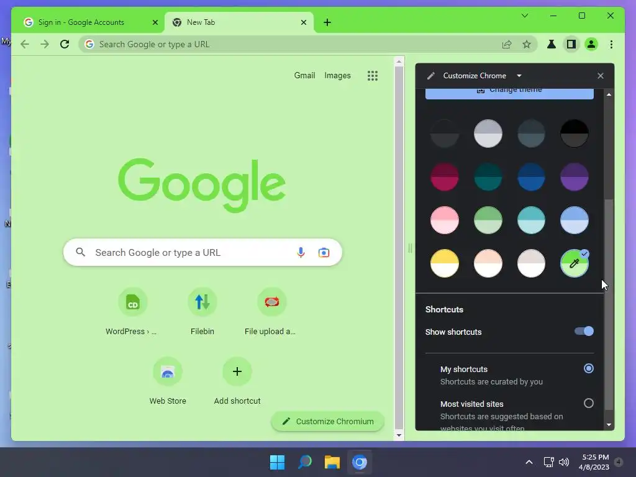Close the Sign in Google Accounts tab
Screen dimensions: 636x477
tap(155, 22)
